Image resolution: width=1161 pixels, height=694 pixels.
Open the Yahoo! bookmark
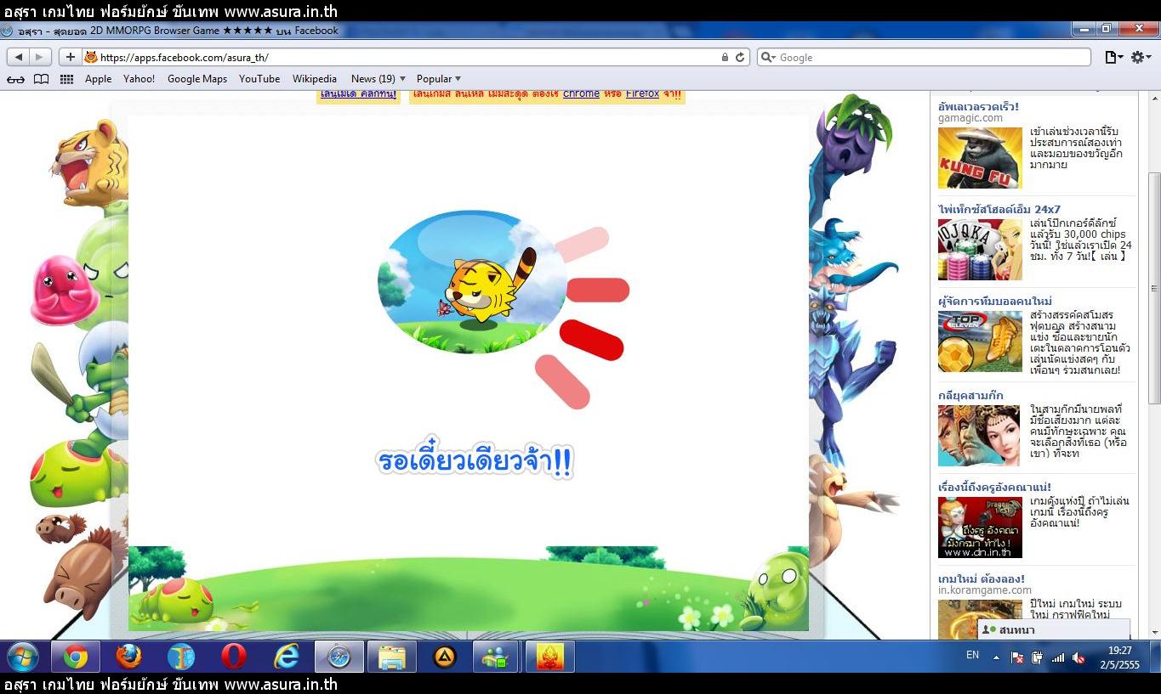139,79
